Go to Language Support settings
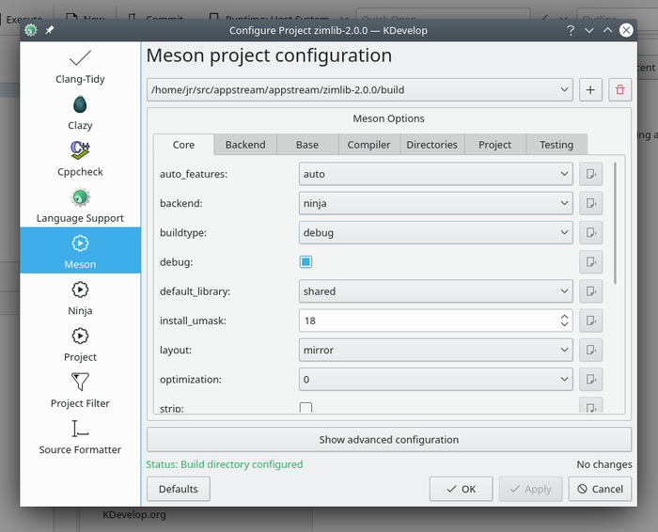658x532 pixels. (x=80, y=205)
